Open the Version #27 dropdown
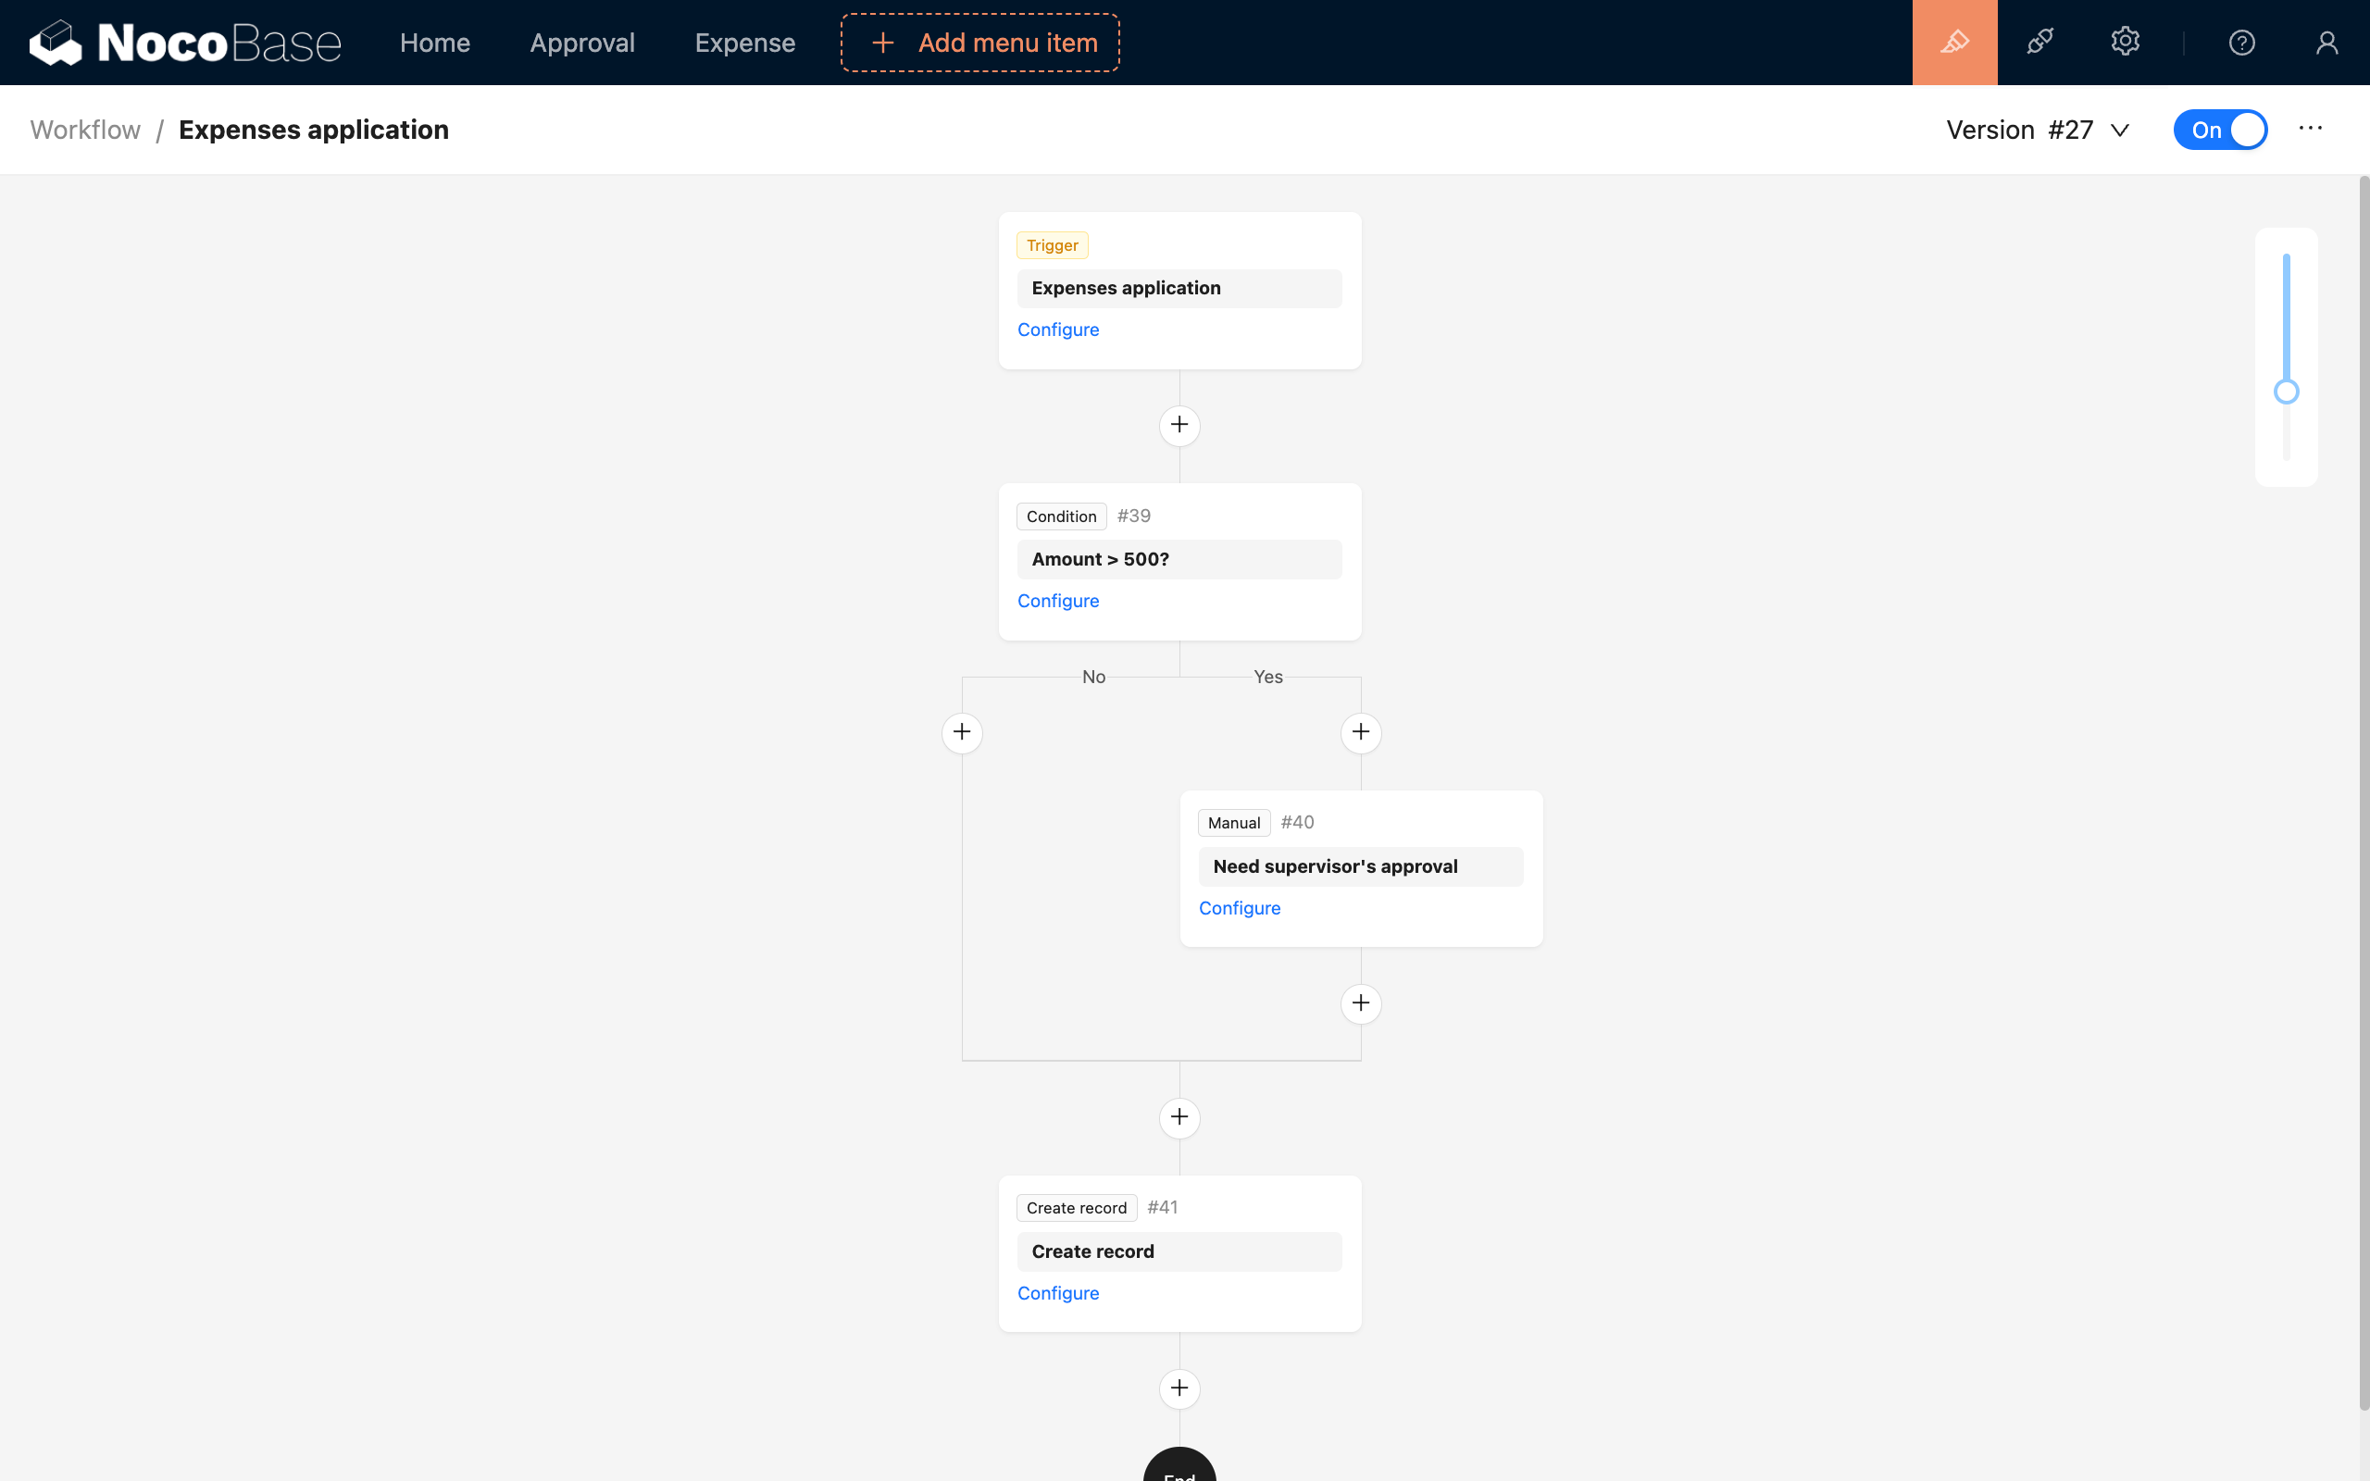The width and height of the screenshot is (2370, 1481). point(2037,130)
